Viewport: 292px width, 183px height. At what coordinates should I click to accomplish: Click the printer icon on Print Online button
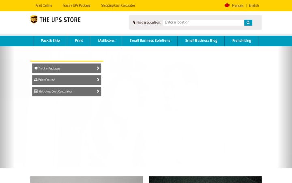(x=36, y=80)
